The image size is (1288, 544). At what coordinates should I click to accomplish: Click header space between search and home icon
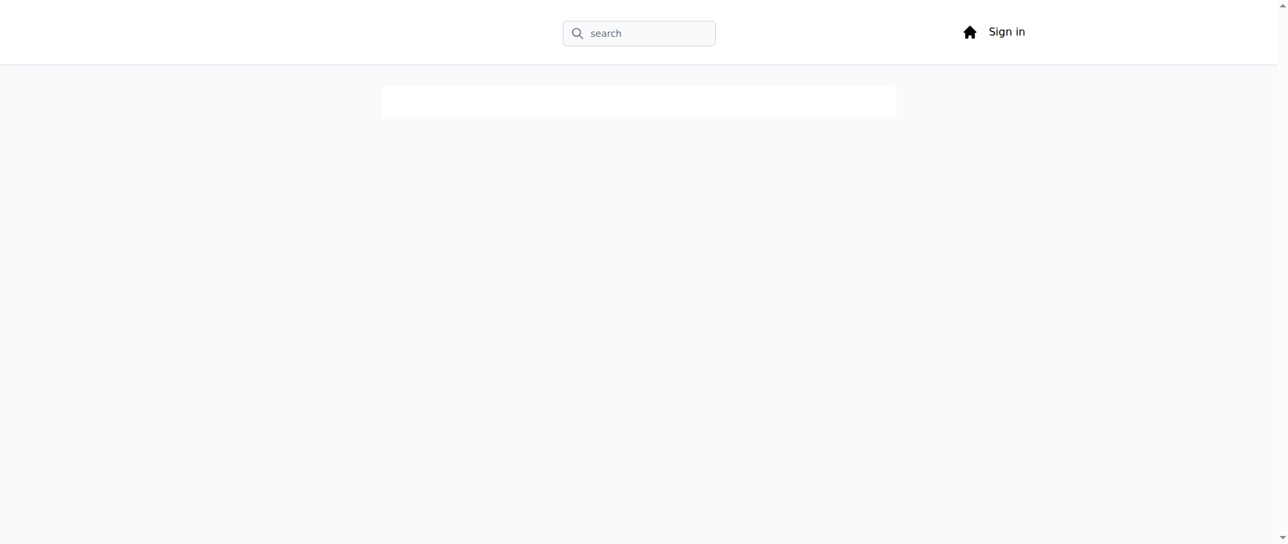tap(839, 32)
